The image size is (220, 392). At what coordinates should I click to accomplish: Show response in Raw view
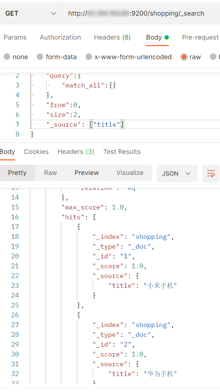(50, 173)
